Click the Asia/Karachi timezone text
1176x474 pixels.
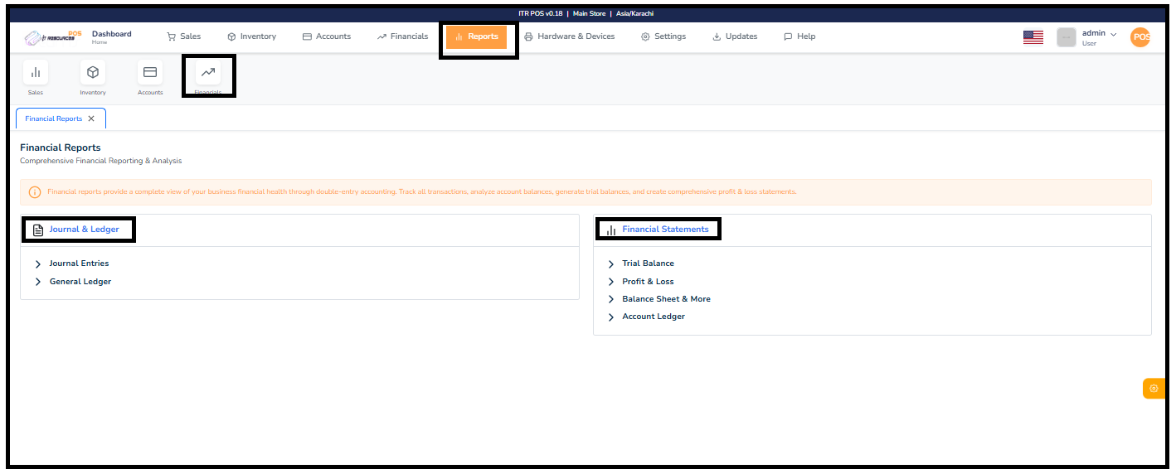pyautogui.click(x=634, y=14)
